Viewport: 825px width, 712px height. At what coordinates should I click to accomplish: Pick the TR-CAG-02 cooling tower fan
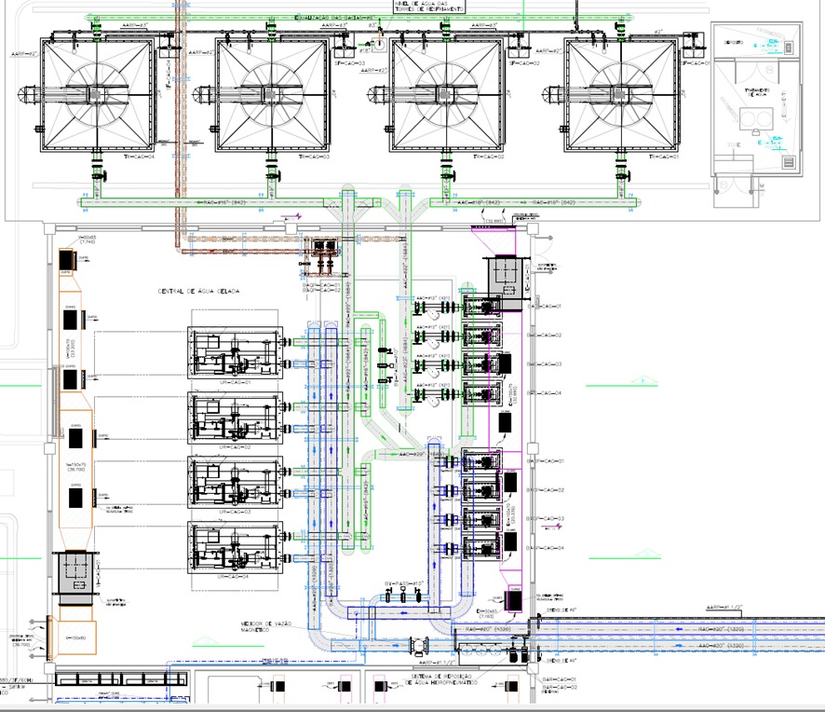pyautogui.click(x=445, y=93)
